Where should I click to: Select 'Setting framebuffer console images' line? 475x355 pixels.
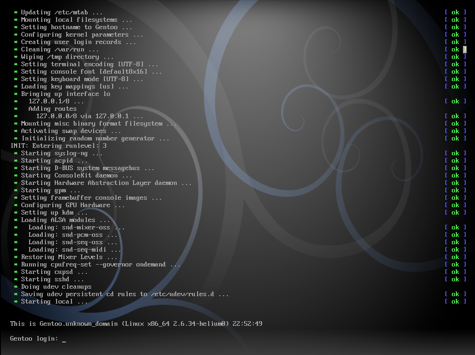coord(91,198)
